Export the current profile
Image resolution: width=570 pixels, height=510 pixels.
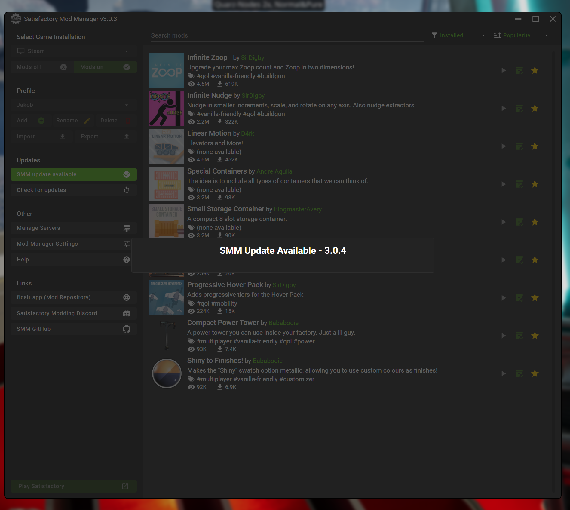pyautogui.click(x=105, y=137)
